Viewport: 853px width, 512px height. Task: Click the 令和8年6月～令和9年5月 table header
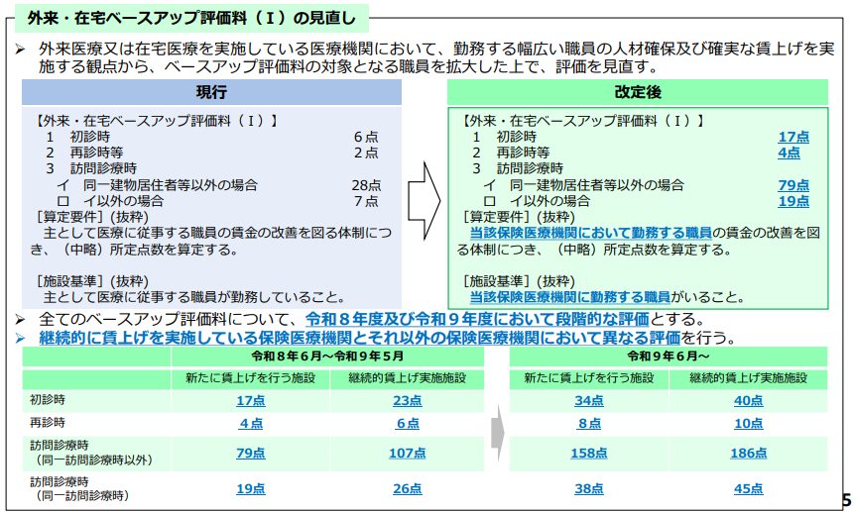point(327,357)
